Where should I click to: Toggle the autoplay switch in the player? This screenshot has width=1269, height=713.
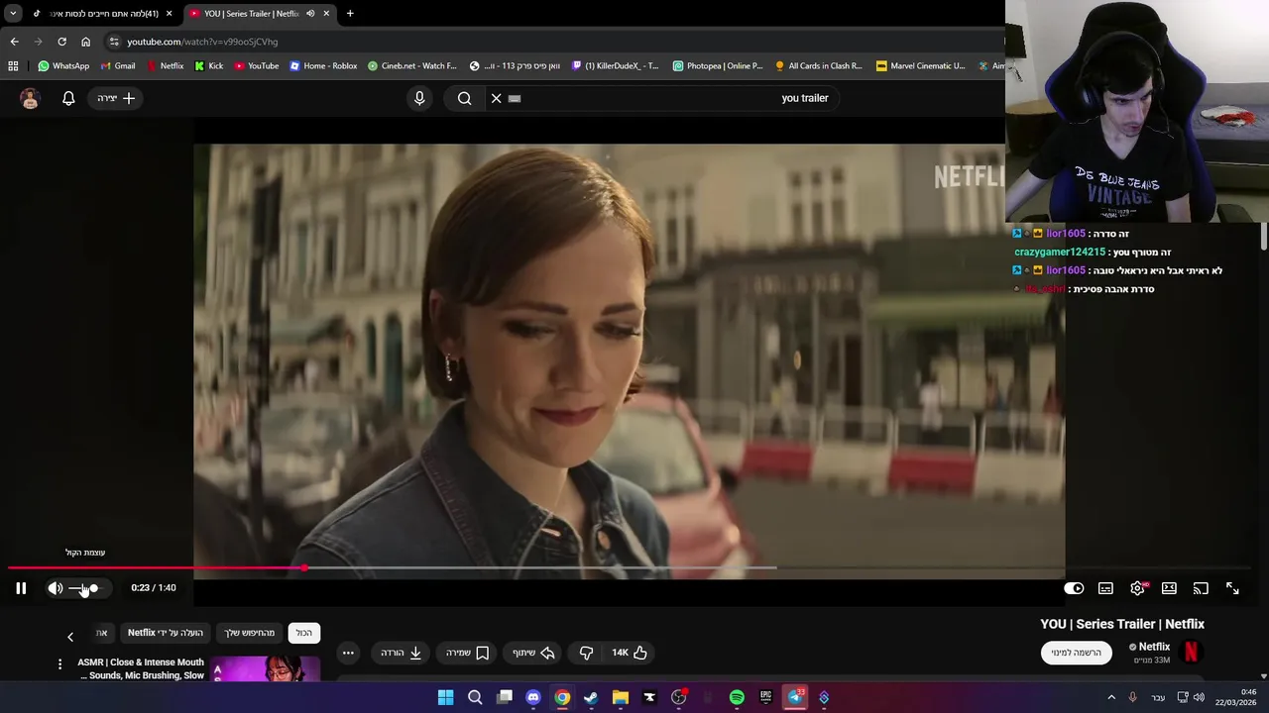pyautogui.click(x=1074, y=588)
